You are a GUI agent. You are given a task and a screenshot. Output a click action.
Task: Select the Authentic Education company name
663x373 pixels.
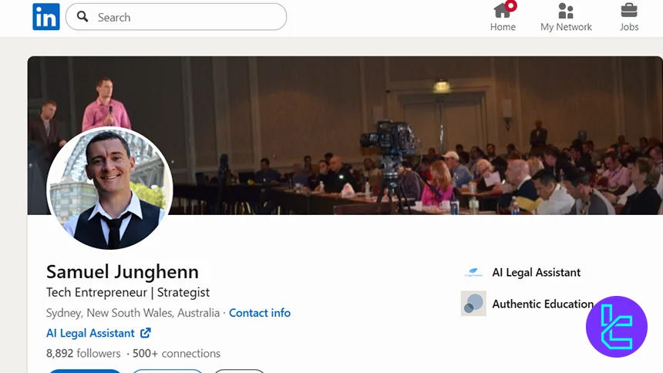(542, 304)
